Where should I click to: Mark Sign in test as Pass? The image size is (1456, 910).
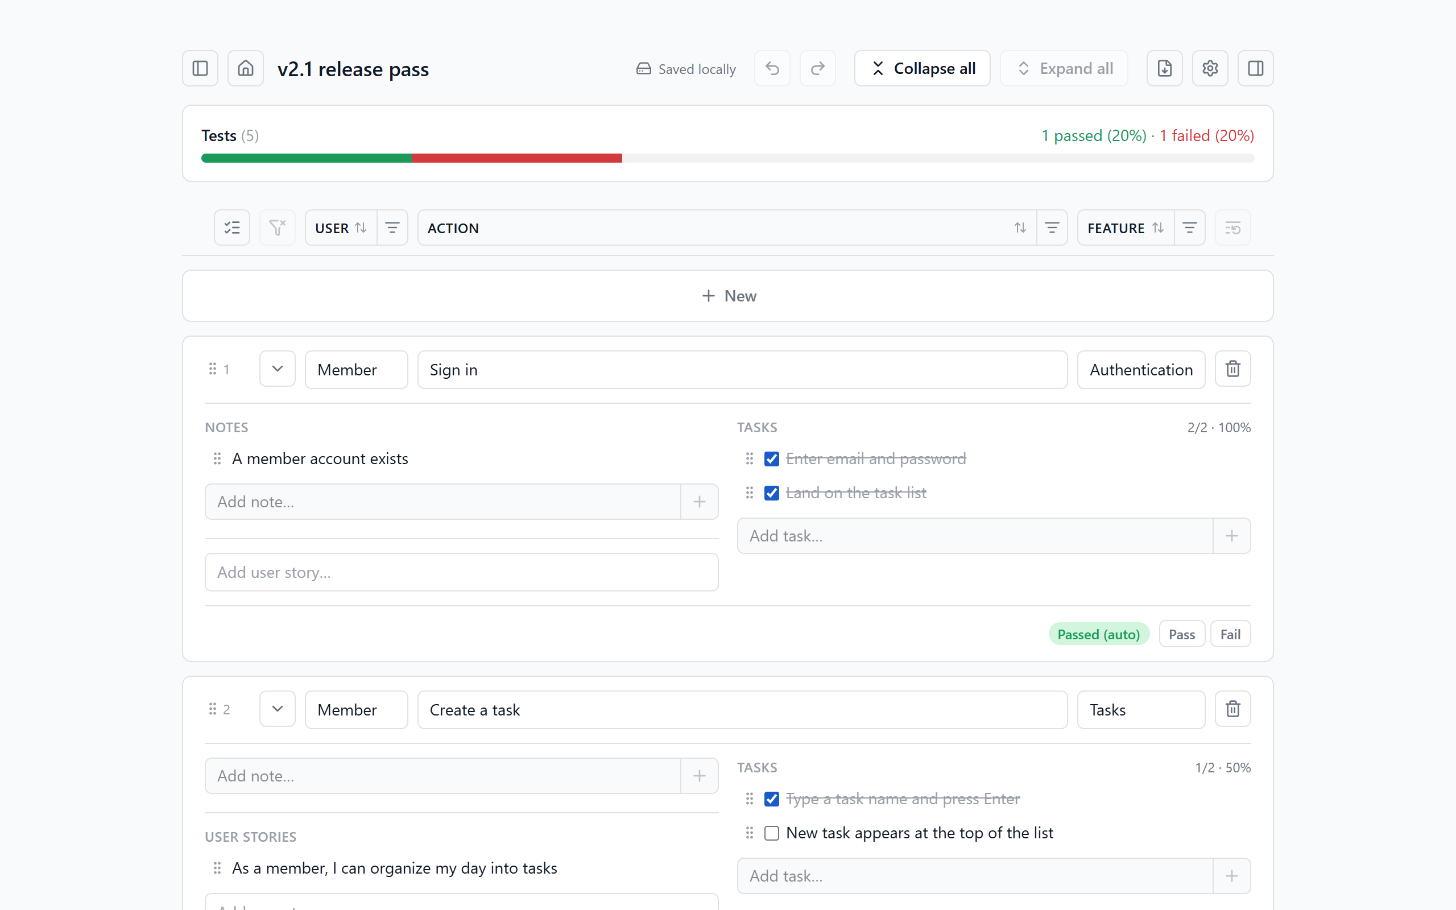1182,634
